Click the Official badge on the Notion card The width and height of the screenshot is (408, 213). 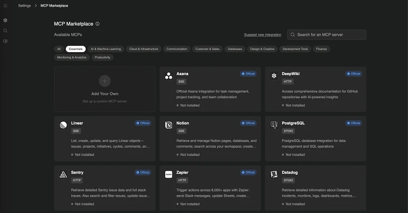point(248,123)
